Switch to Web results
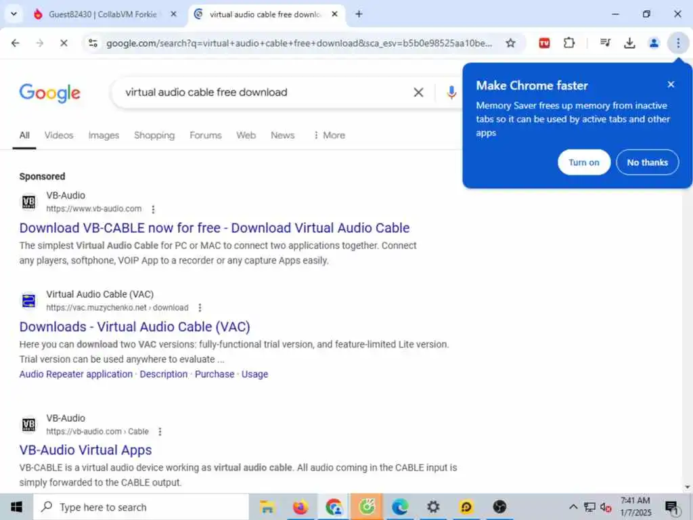This screenshot has width=693, height=520. [246, 135]
